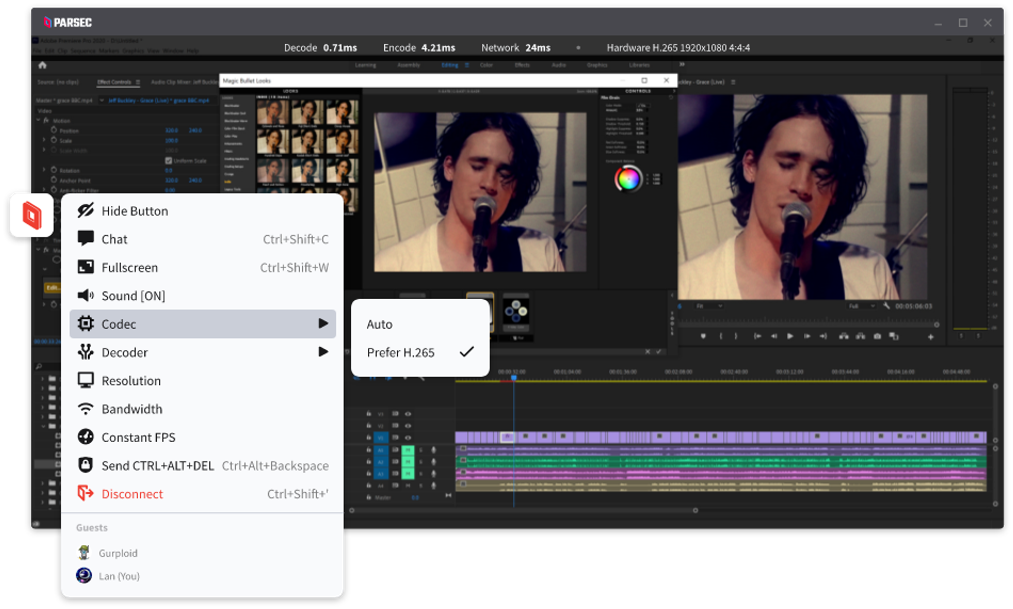Toggle the Uniform Scale checkbox
Screen dimensions: 1013x609
(168, 160)
